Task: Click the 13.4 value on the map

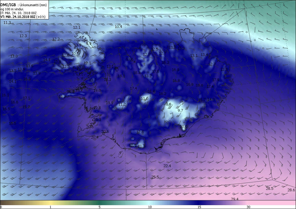Action: click(204, 55)
